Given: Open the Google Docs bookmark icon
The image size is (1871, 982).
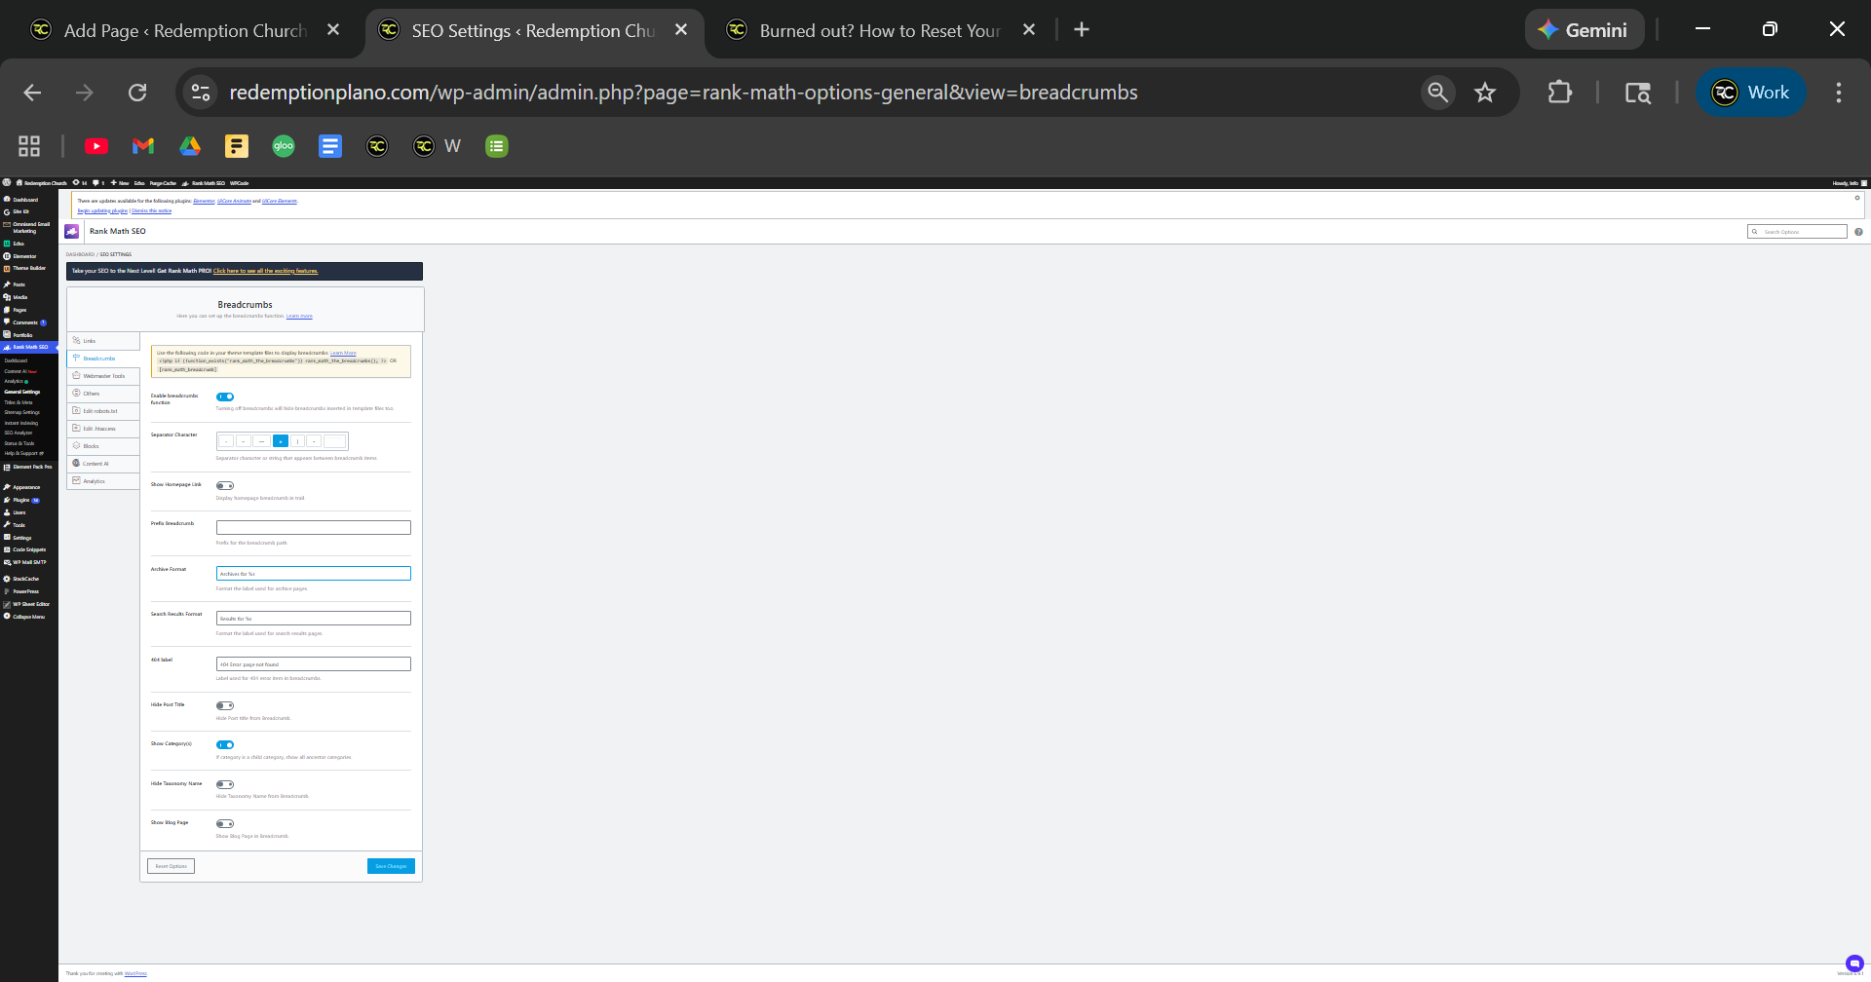Looking at the screenshot, I should pyautogui.click(x=330, y=146).
